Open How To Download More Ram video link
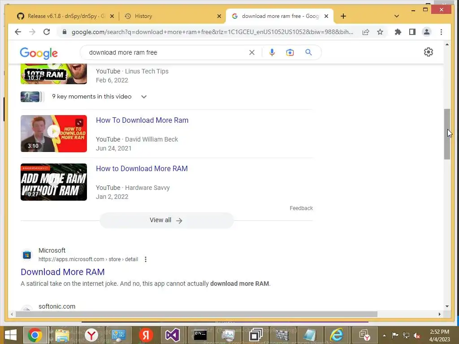 pos(142,120)
